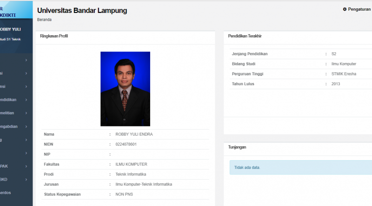Select the Jenjang Pendidikan value S2
Viewport: 372px width, 206px height.
[334, 54]
